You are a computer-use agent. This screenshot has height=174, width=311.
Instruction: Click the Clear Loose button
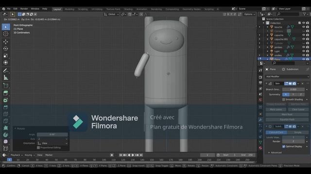298,109
